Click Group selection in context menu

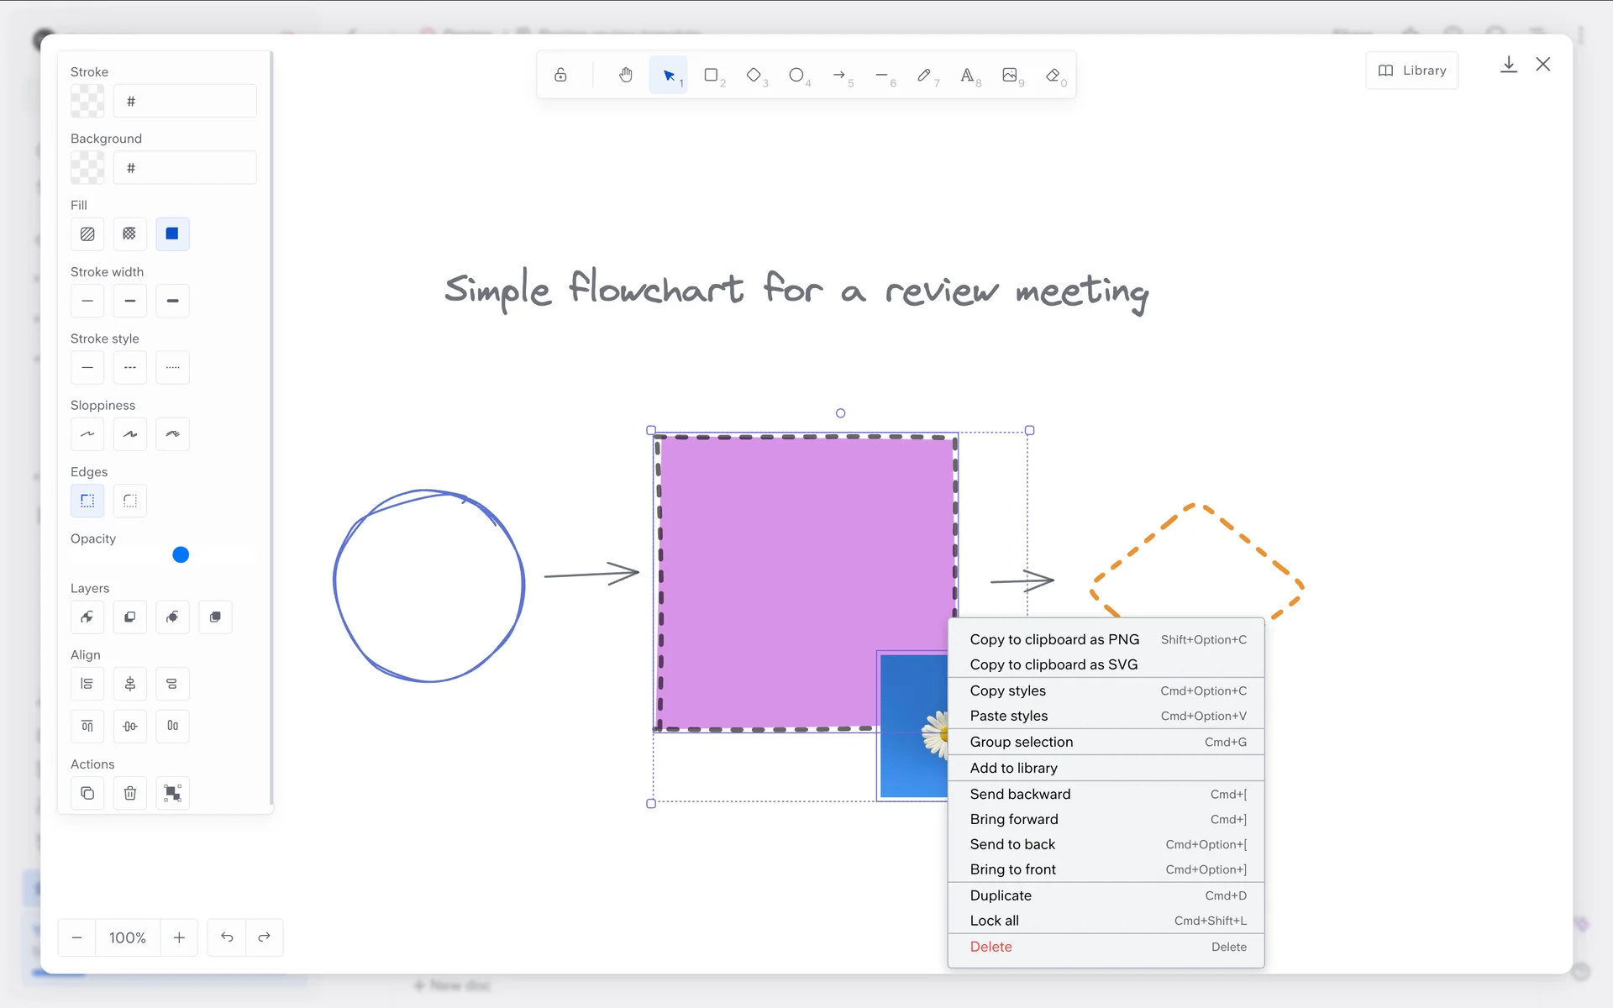[x=1021, y=742]
